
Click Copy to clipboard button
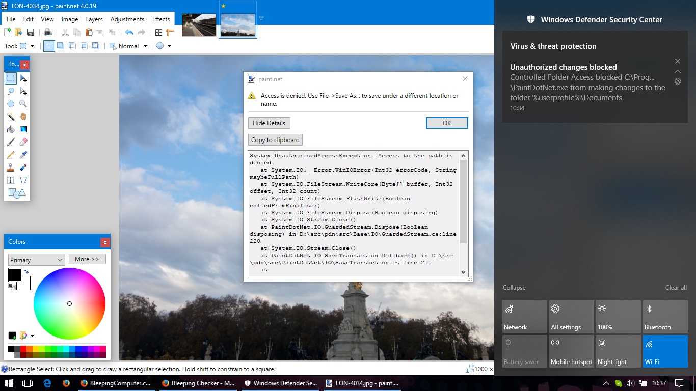tap(276, 140)
